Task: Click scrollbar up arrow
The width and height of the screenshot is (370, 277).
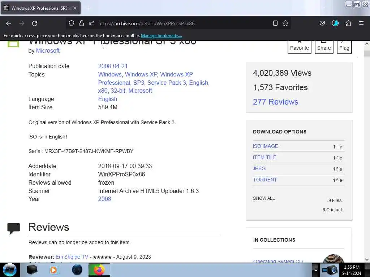Action: pyautogui.click(x=367, y=44)
